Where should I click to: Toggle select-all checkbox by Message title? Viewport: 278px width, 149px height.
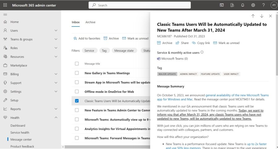[77, 64]
